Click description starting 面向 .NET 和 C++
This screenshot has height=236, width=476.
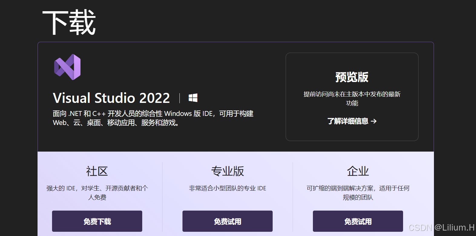point(153,118)
